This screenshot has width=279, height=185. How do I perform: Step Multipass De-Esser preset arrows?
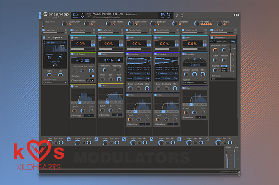[44, 42]
